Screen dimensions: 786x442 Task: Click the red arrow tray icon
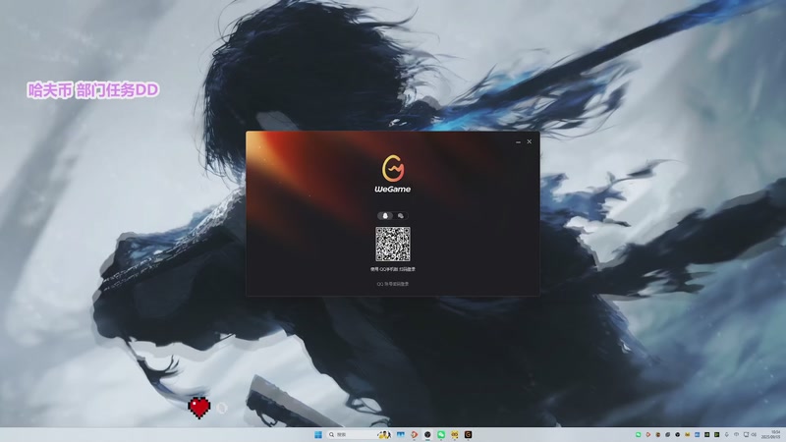[648, 434]
